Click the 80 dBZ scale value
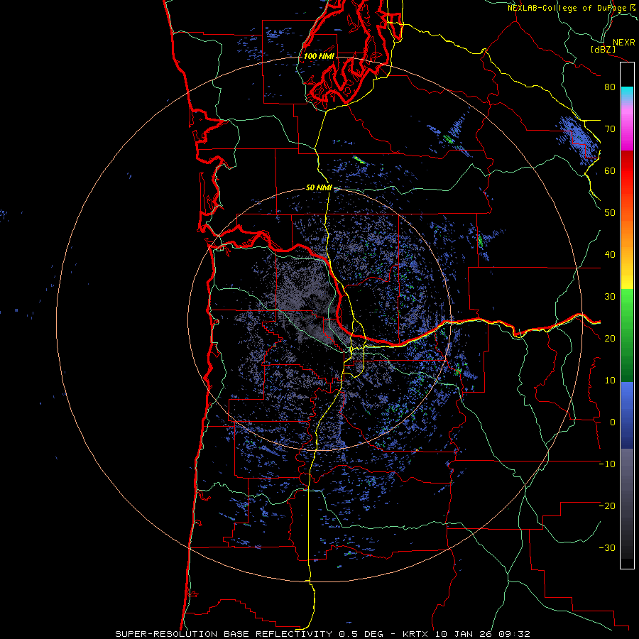The image size is (639, 639). tap(610, 87)
